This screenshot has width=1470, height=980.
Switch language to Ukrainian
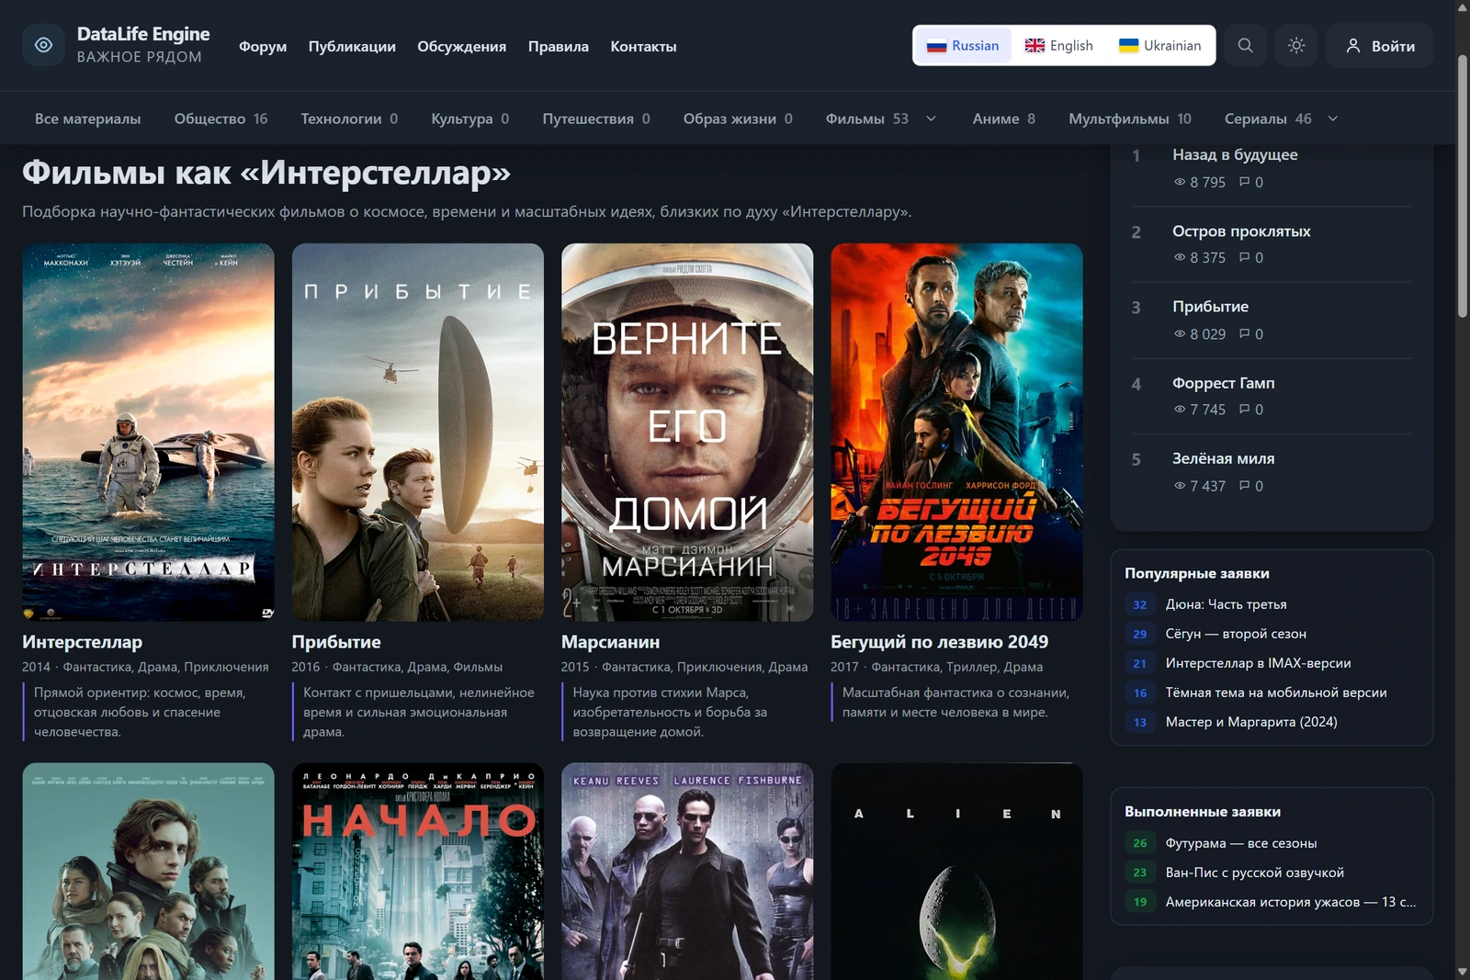(1159, 45)
